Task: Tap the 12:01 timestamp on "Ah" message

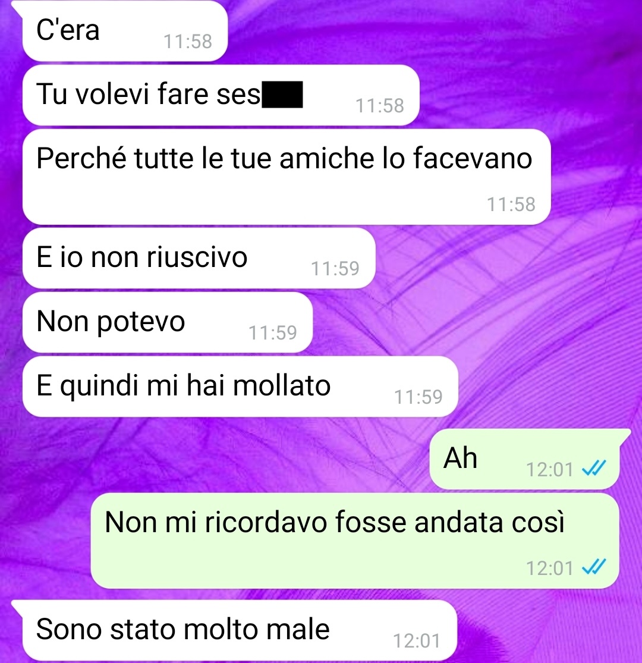Action: point(549,469)
